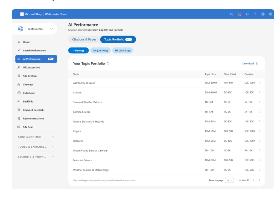
Task: Expand the Physics row chevron
Action: tap(260, 131)
